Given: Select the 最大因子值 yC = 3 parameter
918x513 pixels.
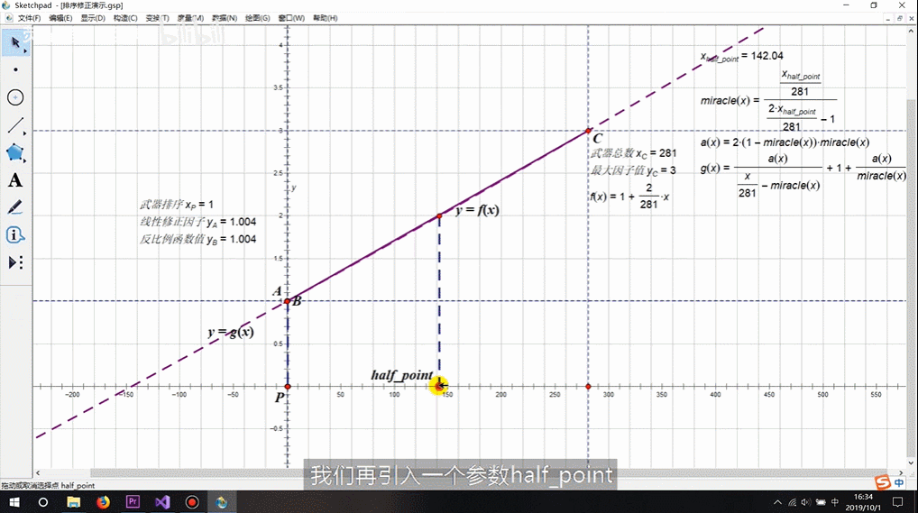Looking at the screenshot, I should tap(633, 170).
